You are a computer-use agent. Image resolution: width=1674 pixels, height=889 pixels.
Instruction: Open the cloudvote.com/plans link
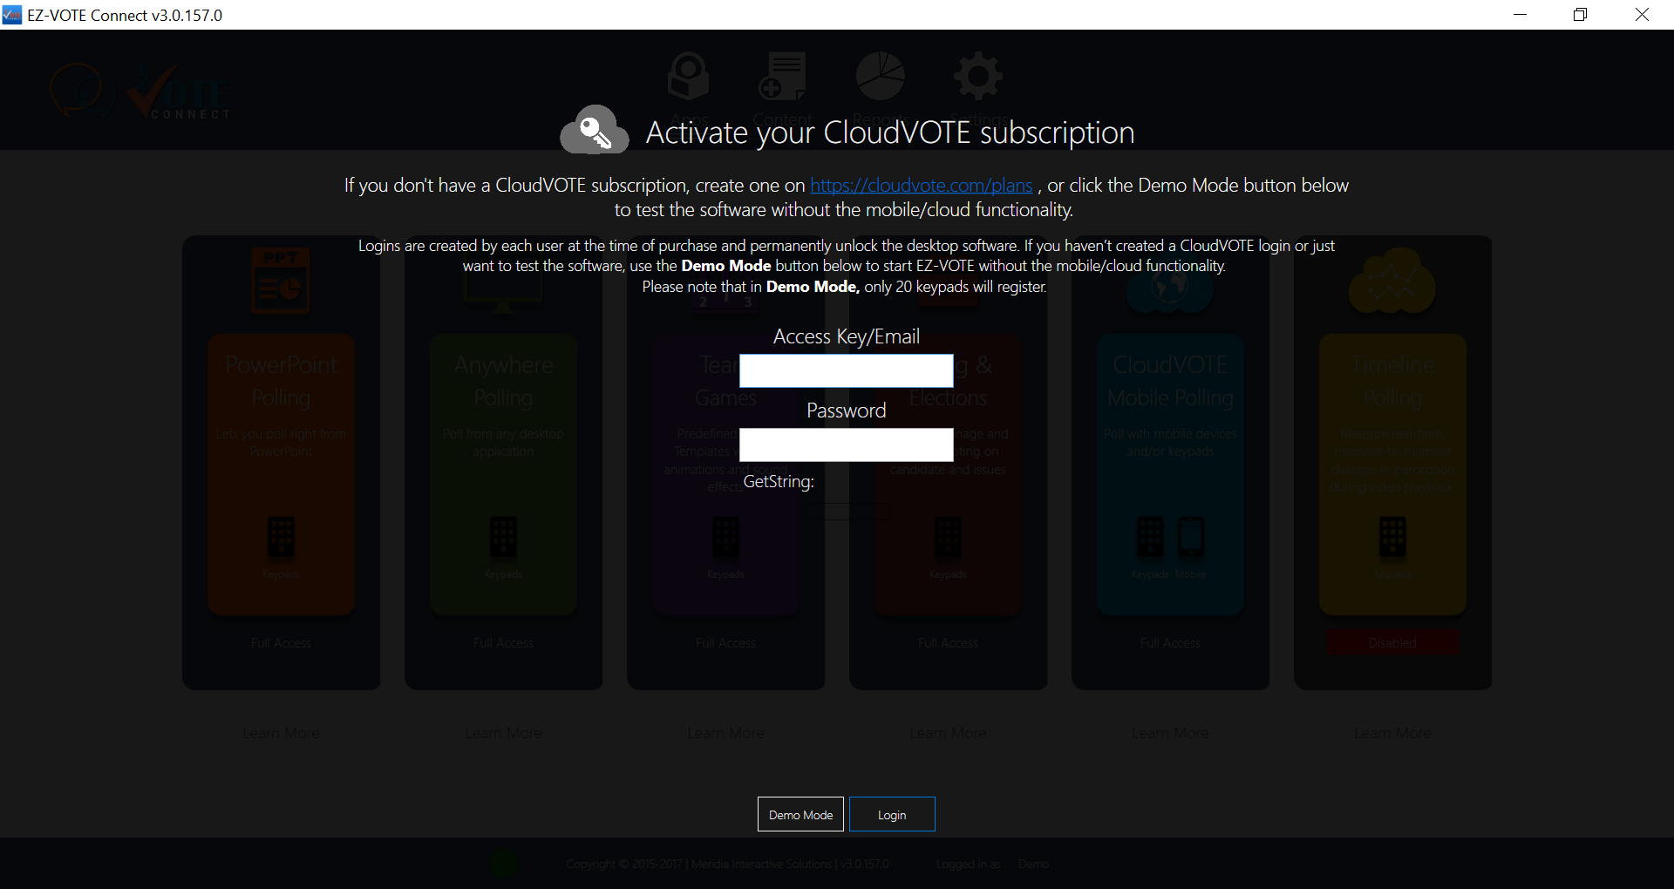click(921, 186)
